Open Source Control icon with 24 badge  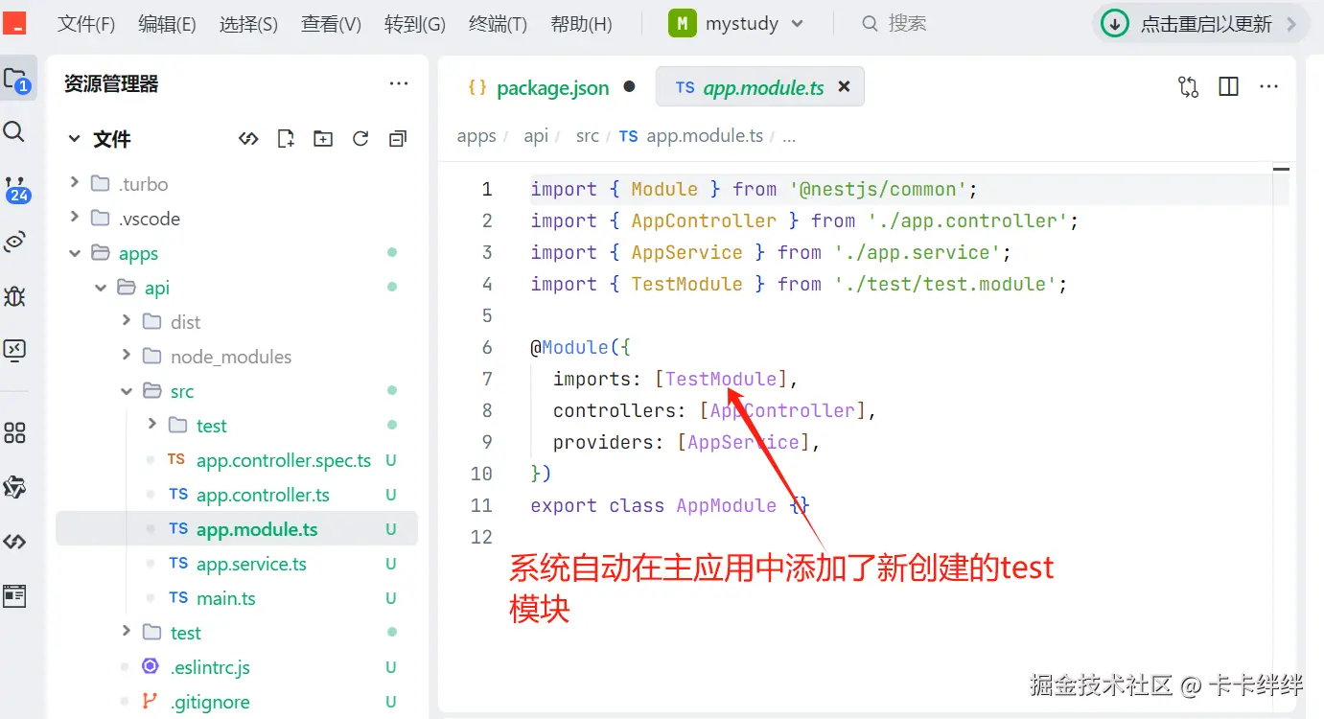tap(16, 189)
